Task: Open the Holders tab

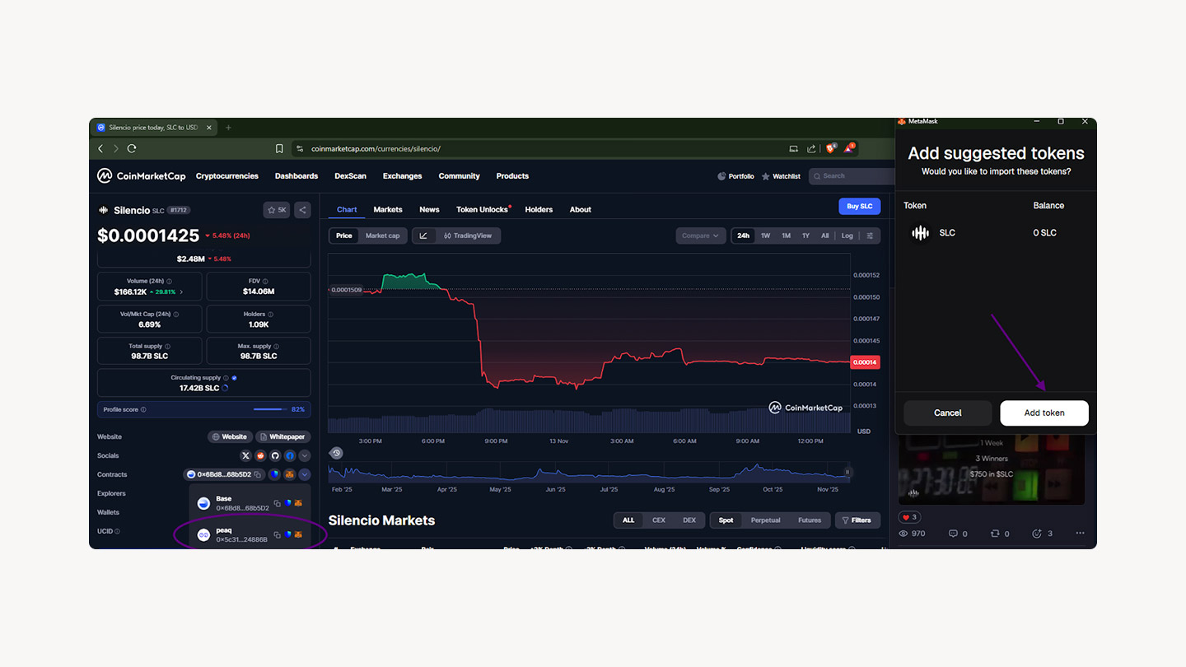Action: (x=539, y=209)
